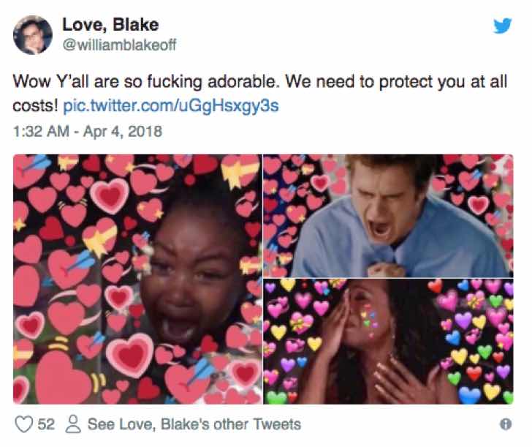532x447 pixels.
Task: Open the top-right image of the man in a blue shirt
Action: (x=389, y=216)
